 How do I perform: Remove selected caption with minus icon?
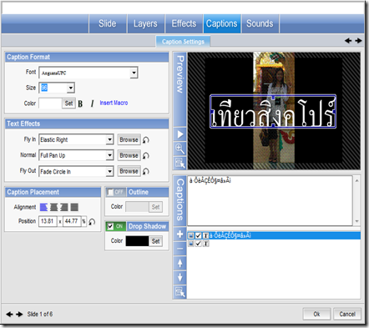(x=179, y=249)
